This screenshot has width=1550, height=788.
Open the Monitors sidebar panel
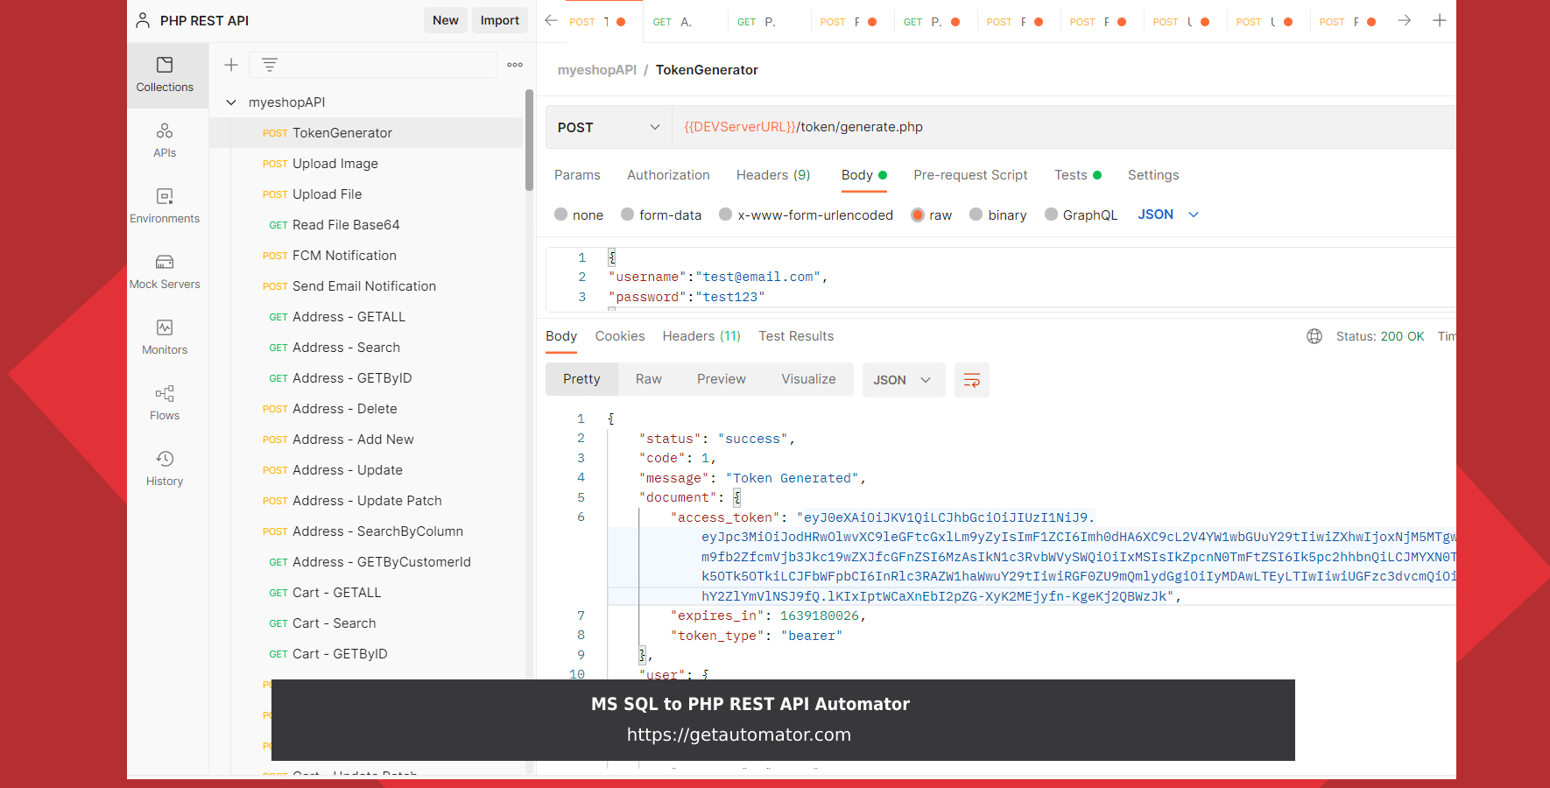coord(165,338)
